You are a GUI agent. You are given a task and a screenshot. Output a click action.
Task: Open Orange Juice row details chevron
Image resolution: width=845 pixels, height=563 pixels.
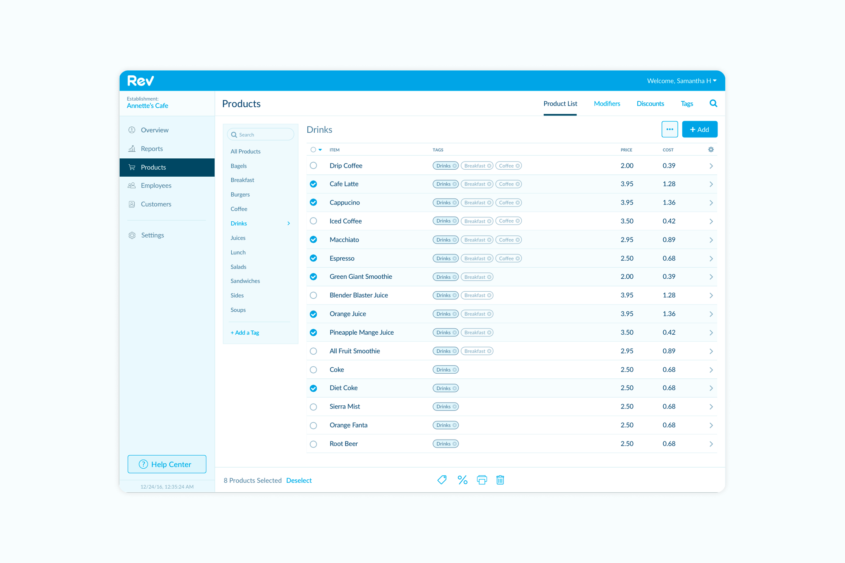(x=711, y=314)
